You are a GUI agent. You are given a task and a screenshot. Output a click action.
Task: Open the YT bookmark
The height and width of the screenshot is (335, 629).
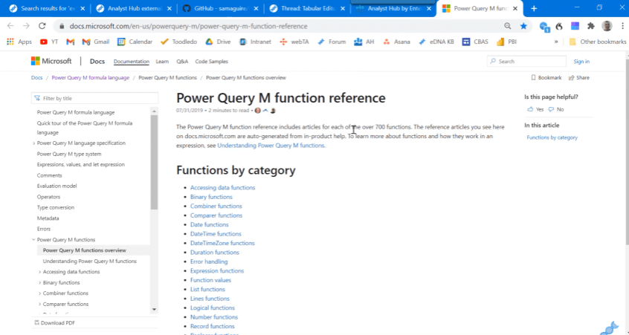[49, 42]
